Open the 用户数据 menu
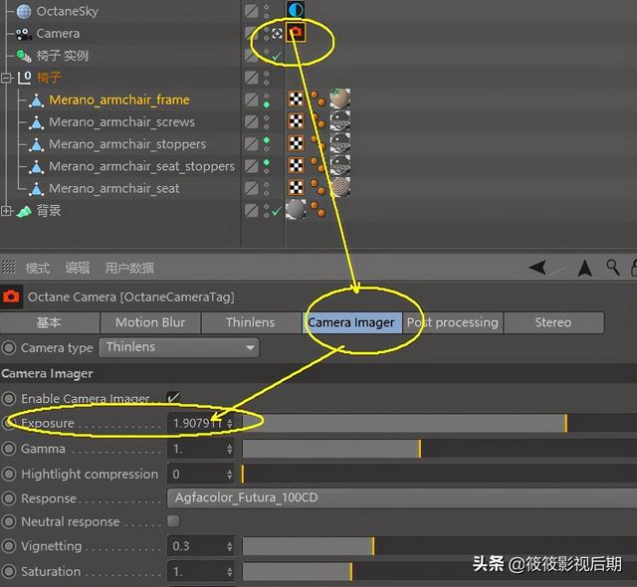 pos(129,268)
